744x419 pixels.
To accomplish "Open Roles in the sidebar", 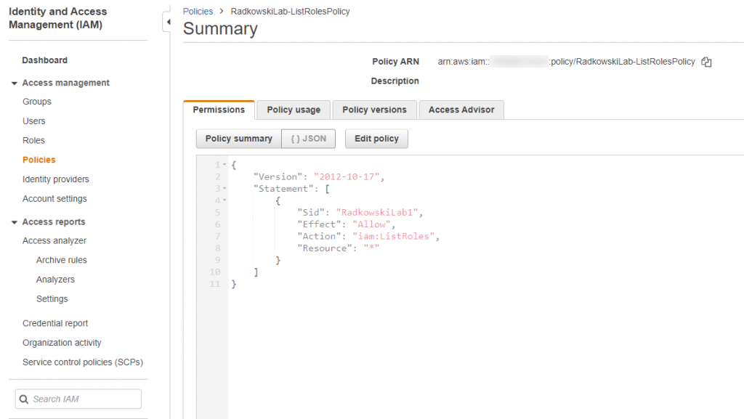I will (x=33, y=140).
